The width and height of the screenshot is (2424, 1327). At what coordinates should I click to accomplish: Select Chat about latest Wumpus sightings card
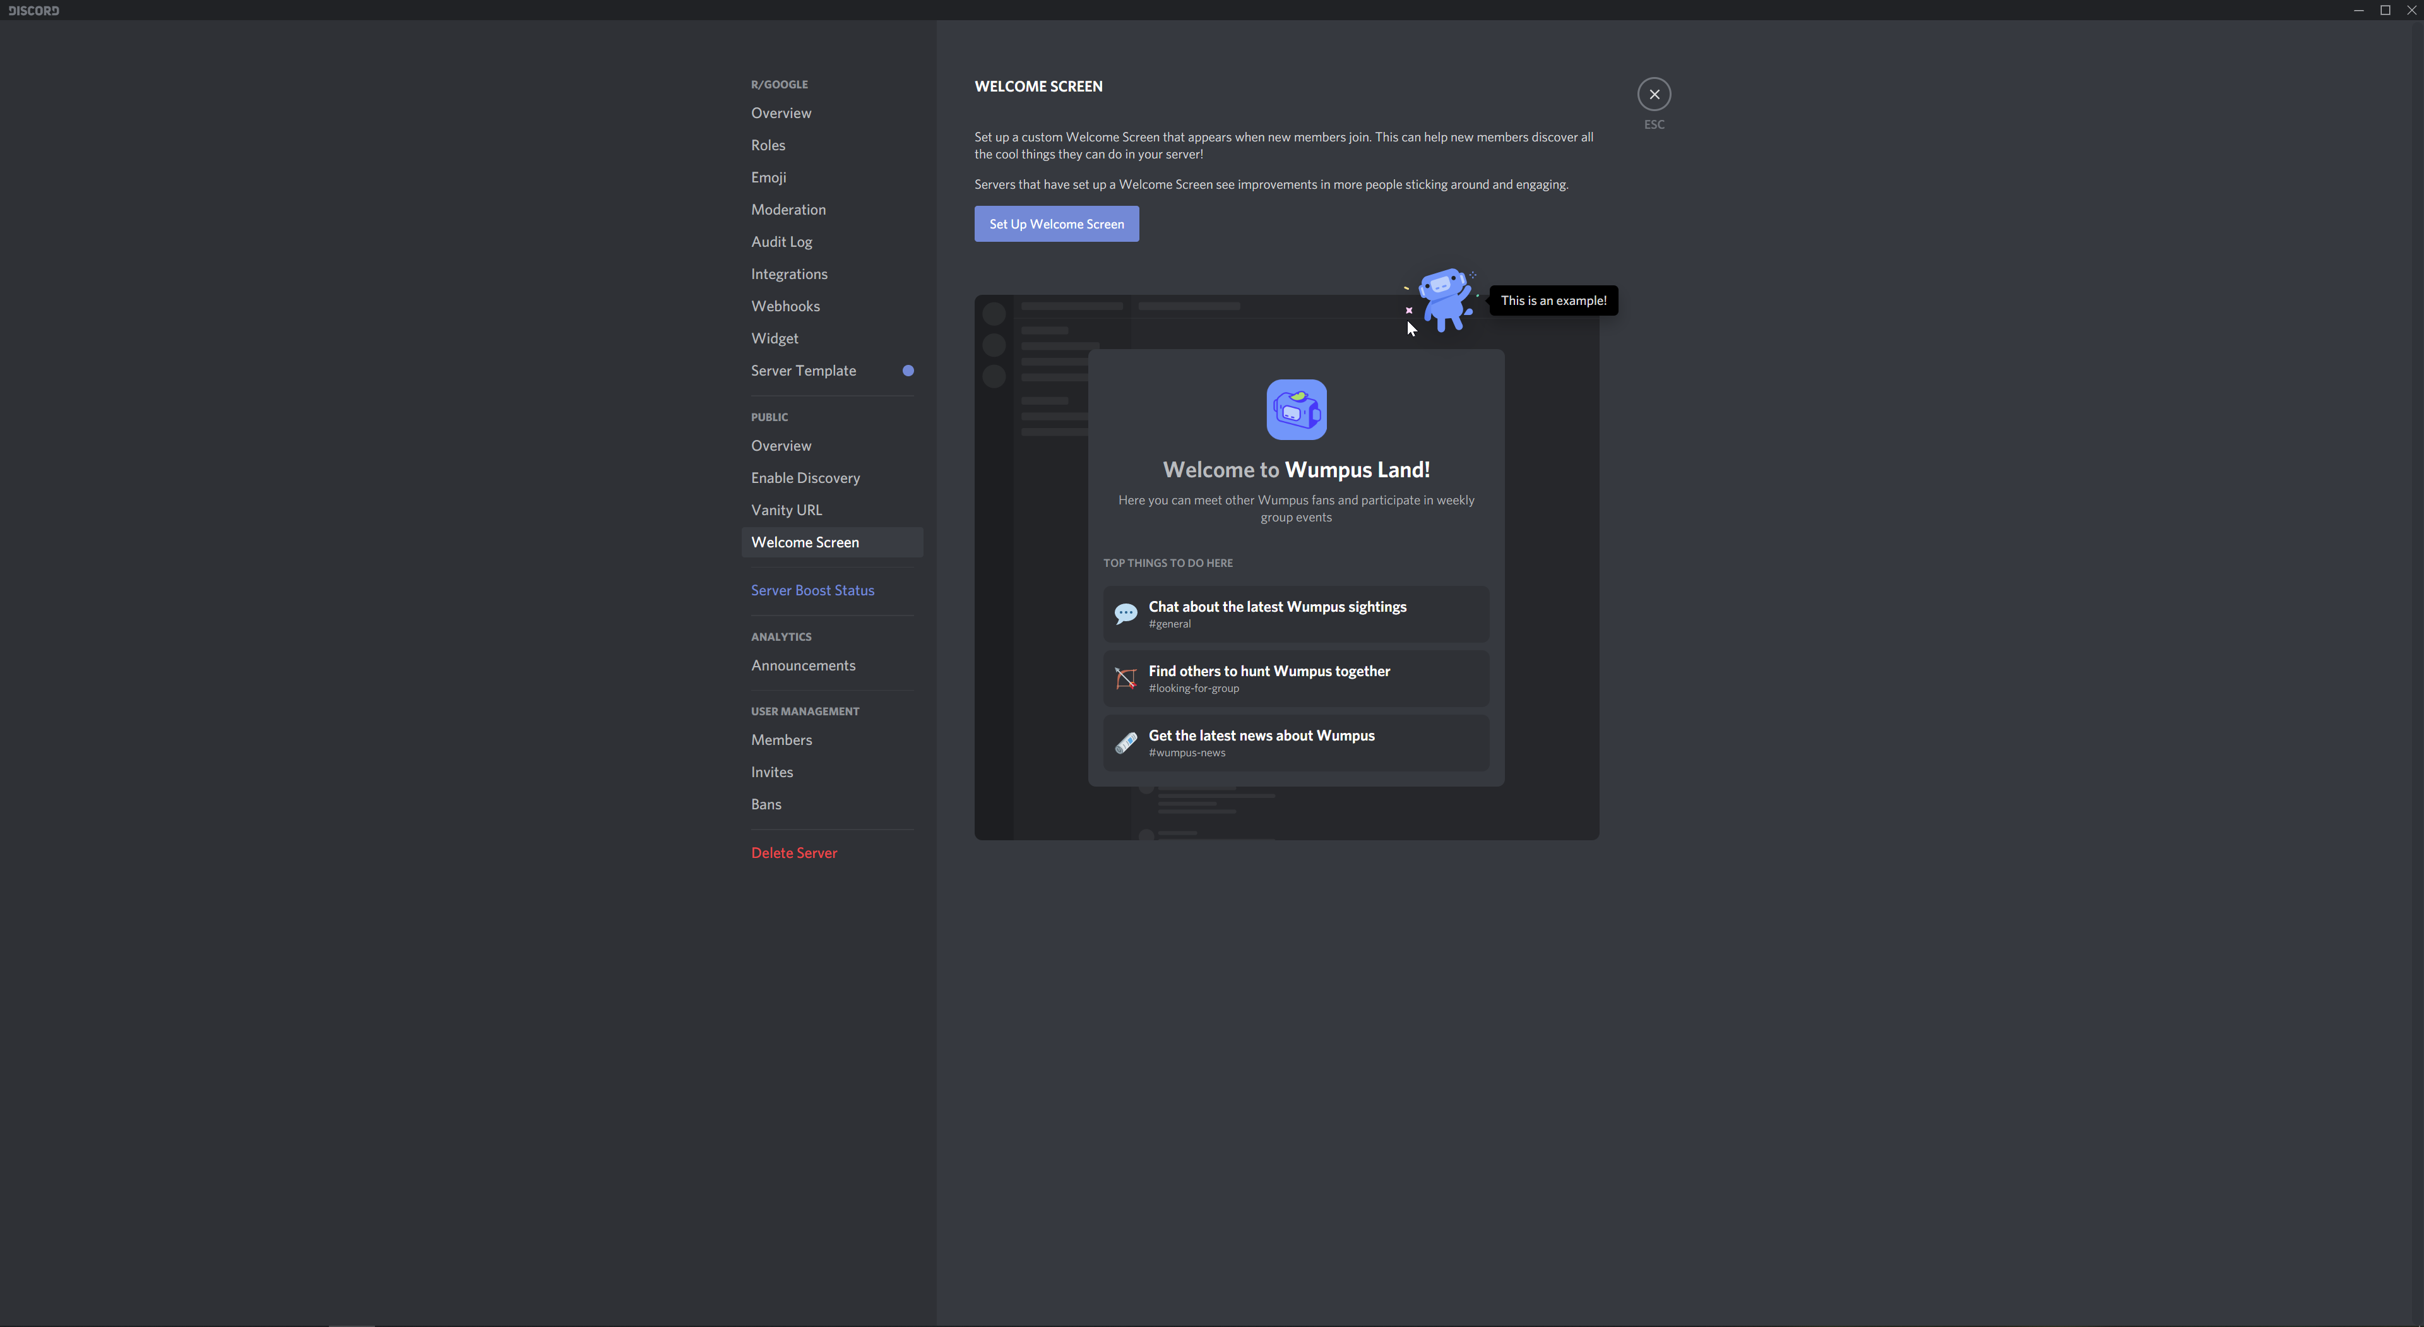pos(1296,614)
